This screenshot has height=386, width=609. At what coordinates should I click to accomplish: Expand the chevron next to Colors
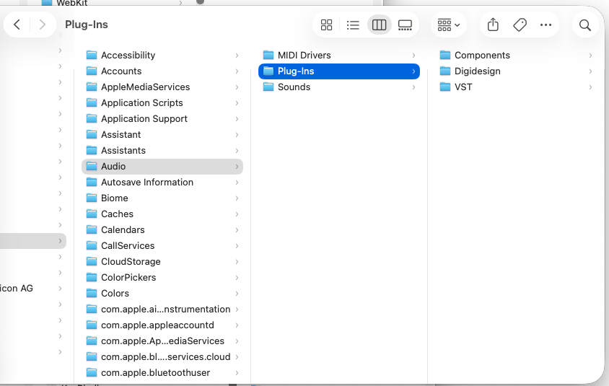[237, 294]
